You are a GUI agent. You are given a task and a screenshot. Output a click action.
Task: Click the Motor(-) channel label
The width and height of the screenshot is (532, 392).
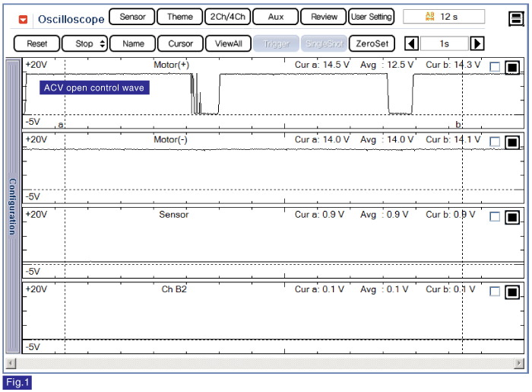(170, 139)
